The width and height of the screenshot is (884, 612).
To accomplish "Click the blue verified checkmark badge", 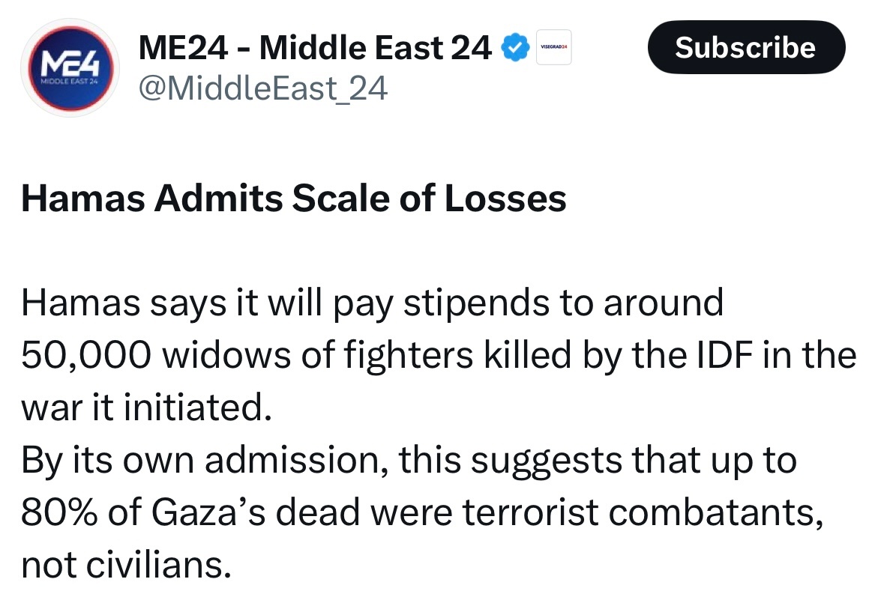I will click(x=515, y=47).
